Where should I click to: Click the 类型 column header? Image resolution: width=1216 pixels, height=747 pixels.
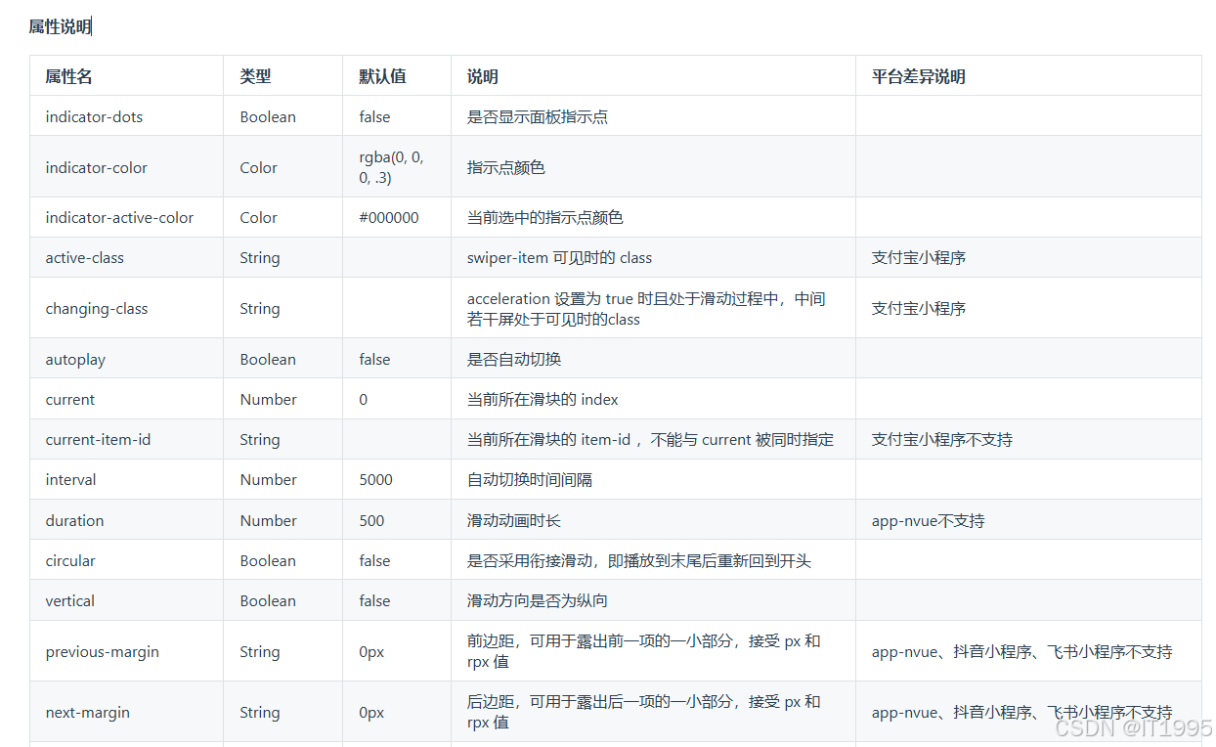click(x=255, y=76)
